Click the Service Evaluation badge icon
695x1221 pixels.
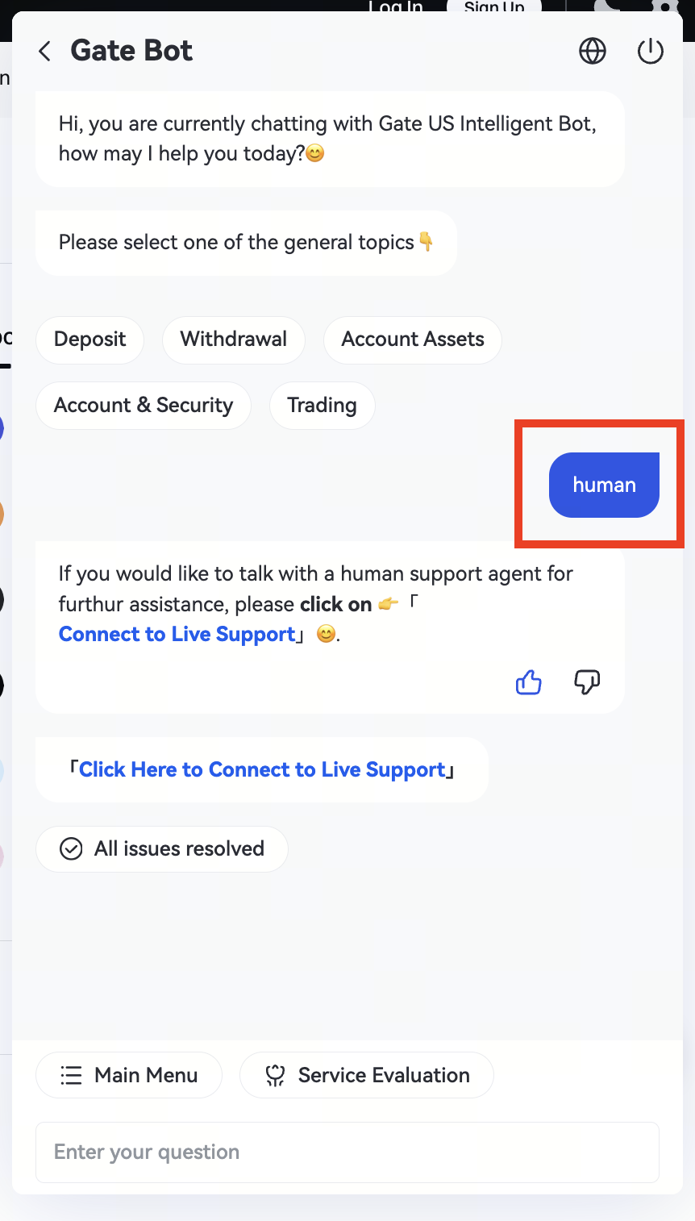pos(276,1075)
